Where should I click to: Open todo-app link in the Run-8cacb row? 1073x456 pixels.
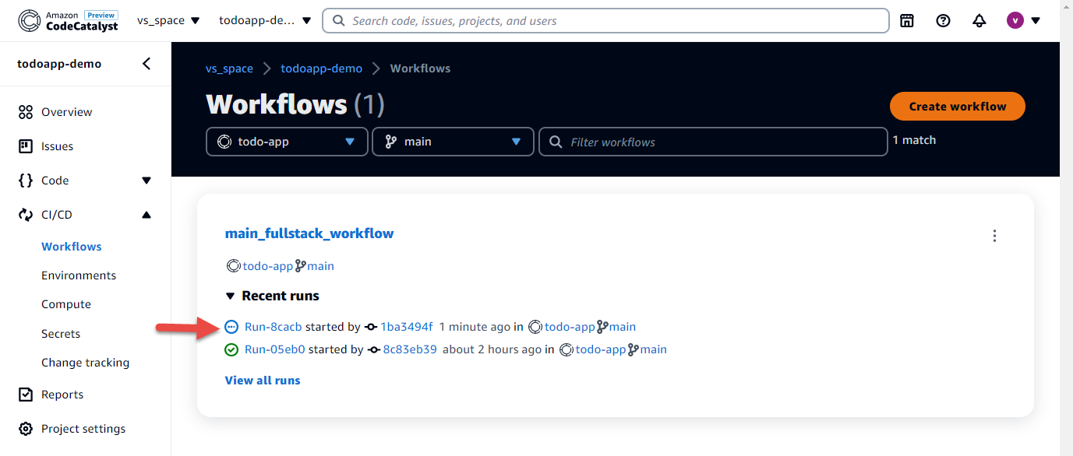click(x=570, y=327)
